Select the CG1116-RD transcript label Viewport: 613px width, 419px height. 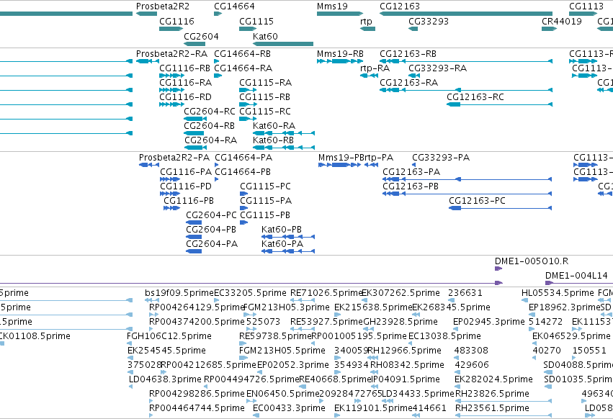pyautogui.click(x=185, y=97)
